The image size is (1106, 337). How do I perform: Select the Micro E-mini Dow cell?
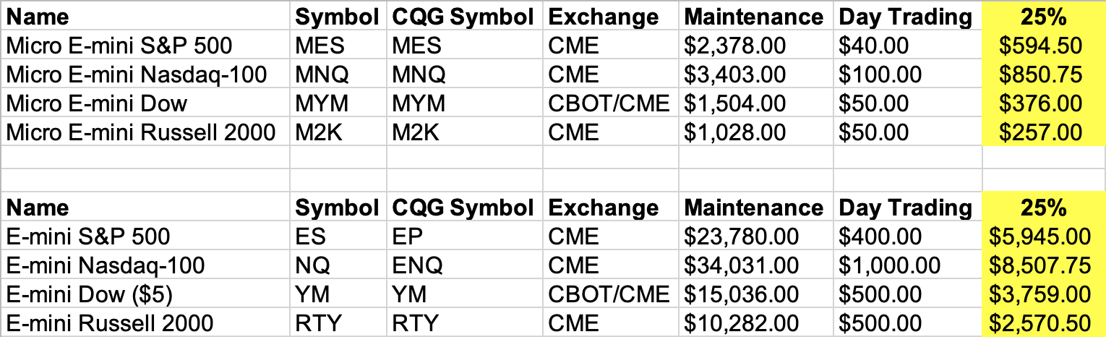coord(97,103)
